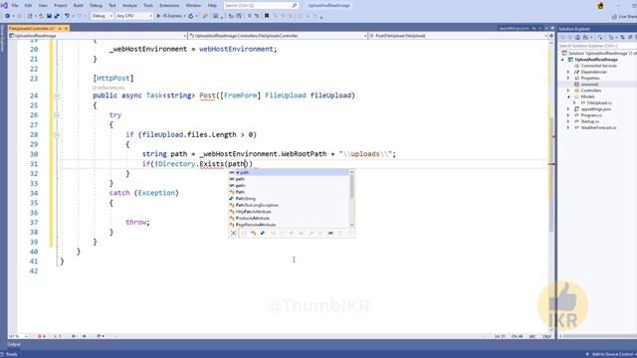The height and width of the screenshot is (358, 637).
Task: Select Connected Services in Solution Explorer
Action: click(598, 66)
